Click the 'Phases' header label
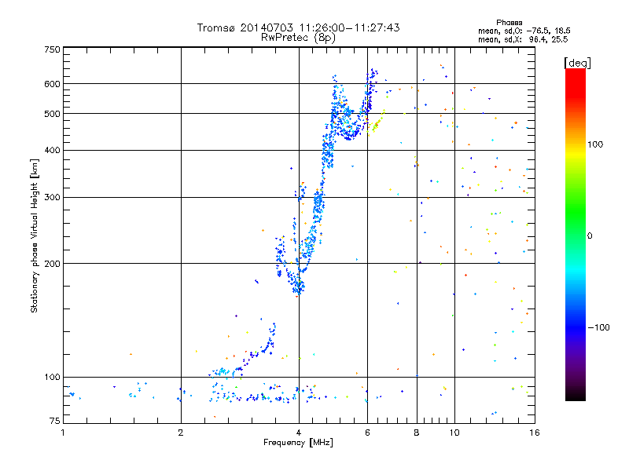The height and width of the screenshot is (471, 629). 509,23
